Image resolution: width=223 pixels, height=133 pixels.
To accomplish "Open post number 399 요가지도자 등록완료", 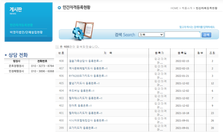I will (x=83, y=128).
